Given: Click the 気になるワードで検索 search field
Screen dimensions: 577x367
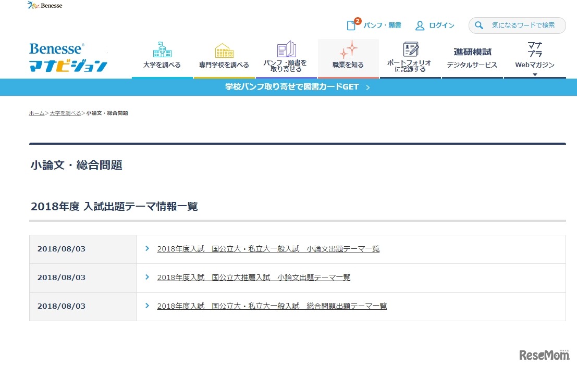Looking at the screenshot, I should click(523, 26).
